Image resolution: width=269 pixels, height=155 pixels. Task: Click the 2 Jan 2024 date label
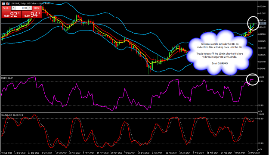click(x=157, y=152)
